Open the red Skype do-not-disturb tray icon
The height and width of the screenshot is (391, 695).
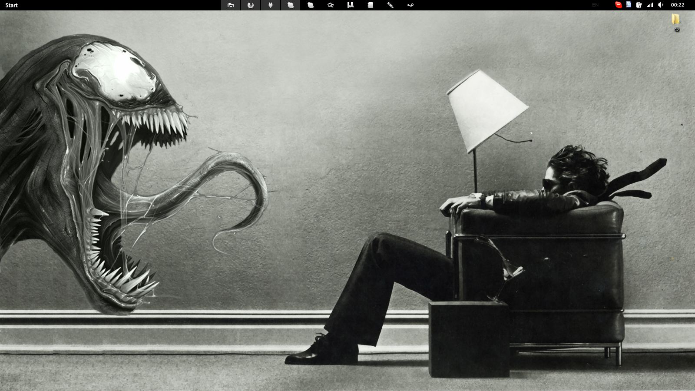[x=618, y=5]
